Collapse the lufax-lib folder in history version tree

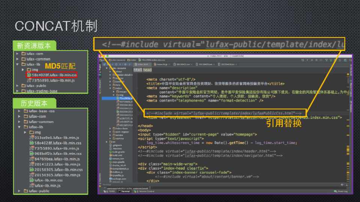(x=19, y=127)
